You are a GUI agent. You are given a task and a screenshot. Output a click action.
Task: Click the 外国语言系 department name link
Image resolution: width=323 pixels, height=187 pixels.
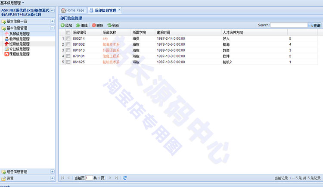111,50
